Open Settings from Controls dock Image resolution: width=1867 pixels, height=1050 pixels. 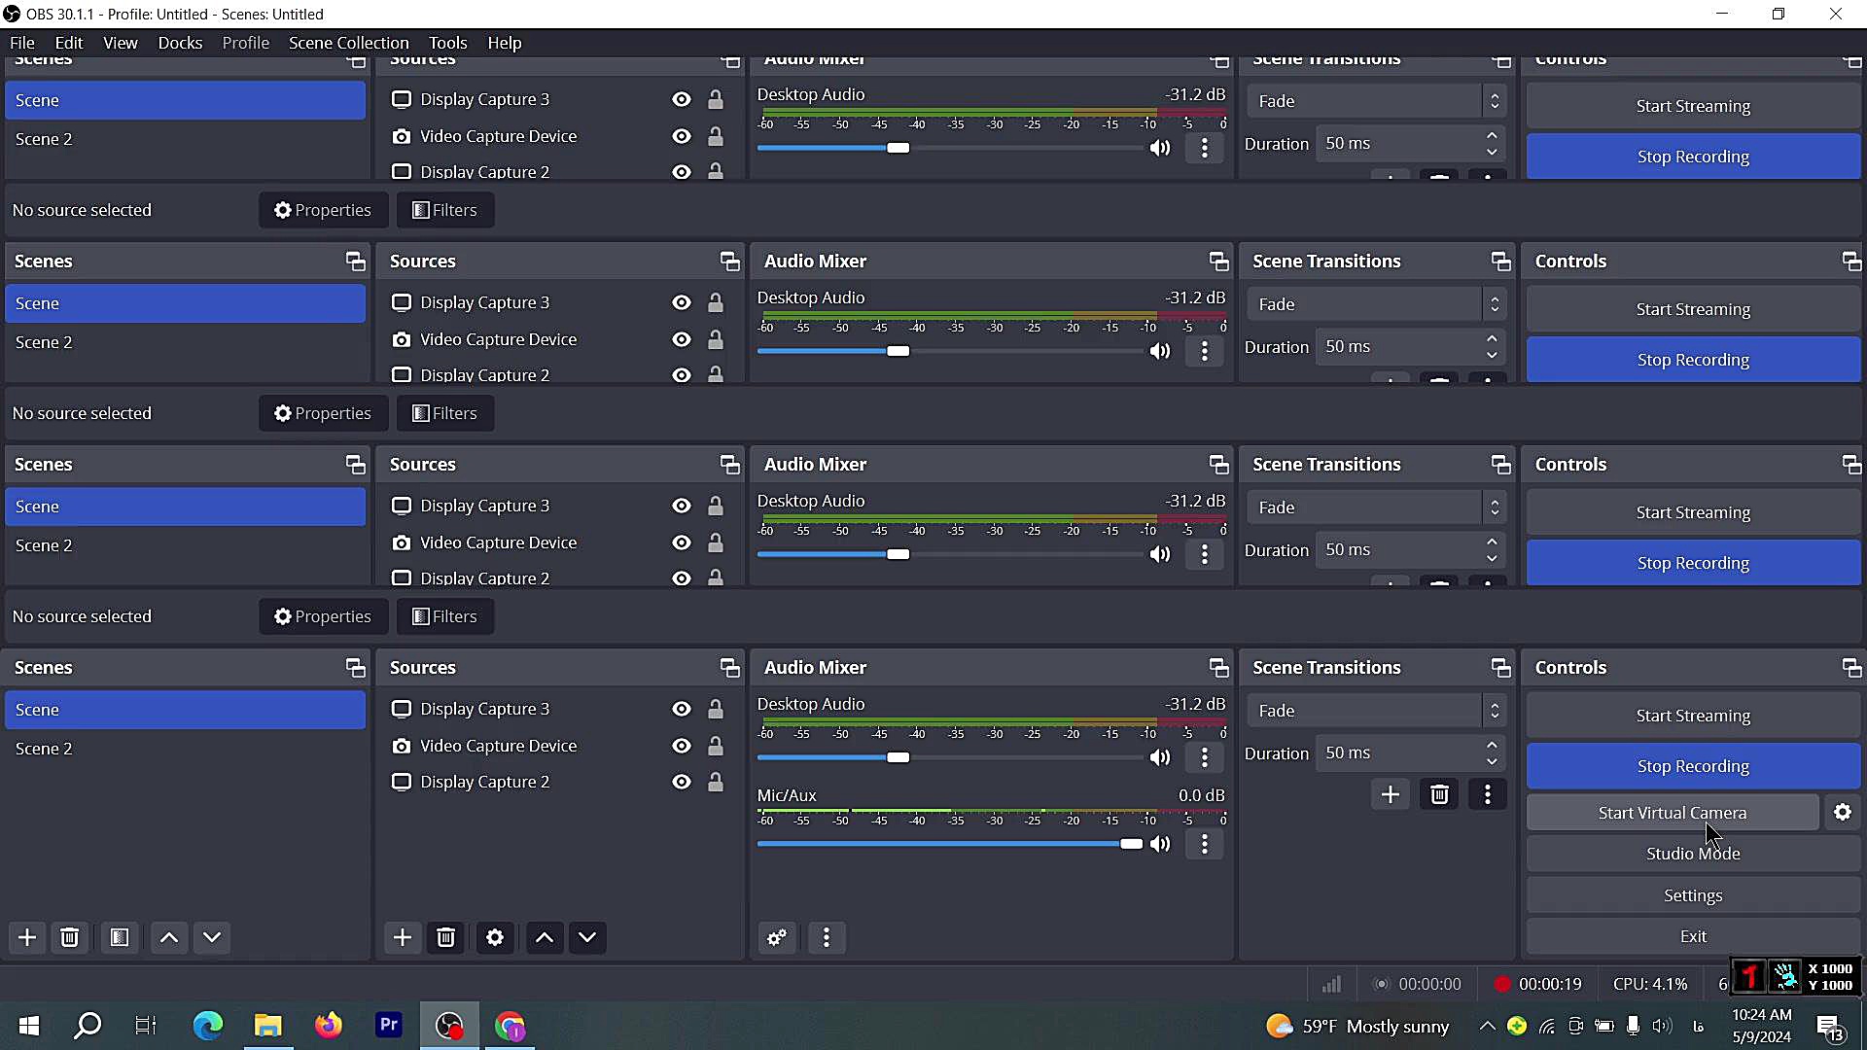click(1692, 895)
